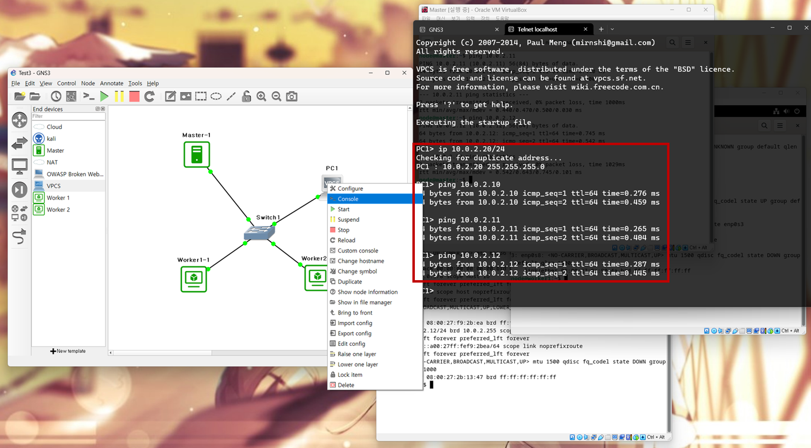811x448 pixels.
Task: Click the New blank project toolbar icon
Action: (19, 96)
